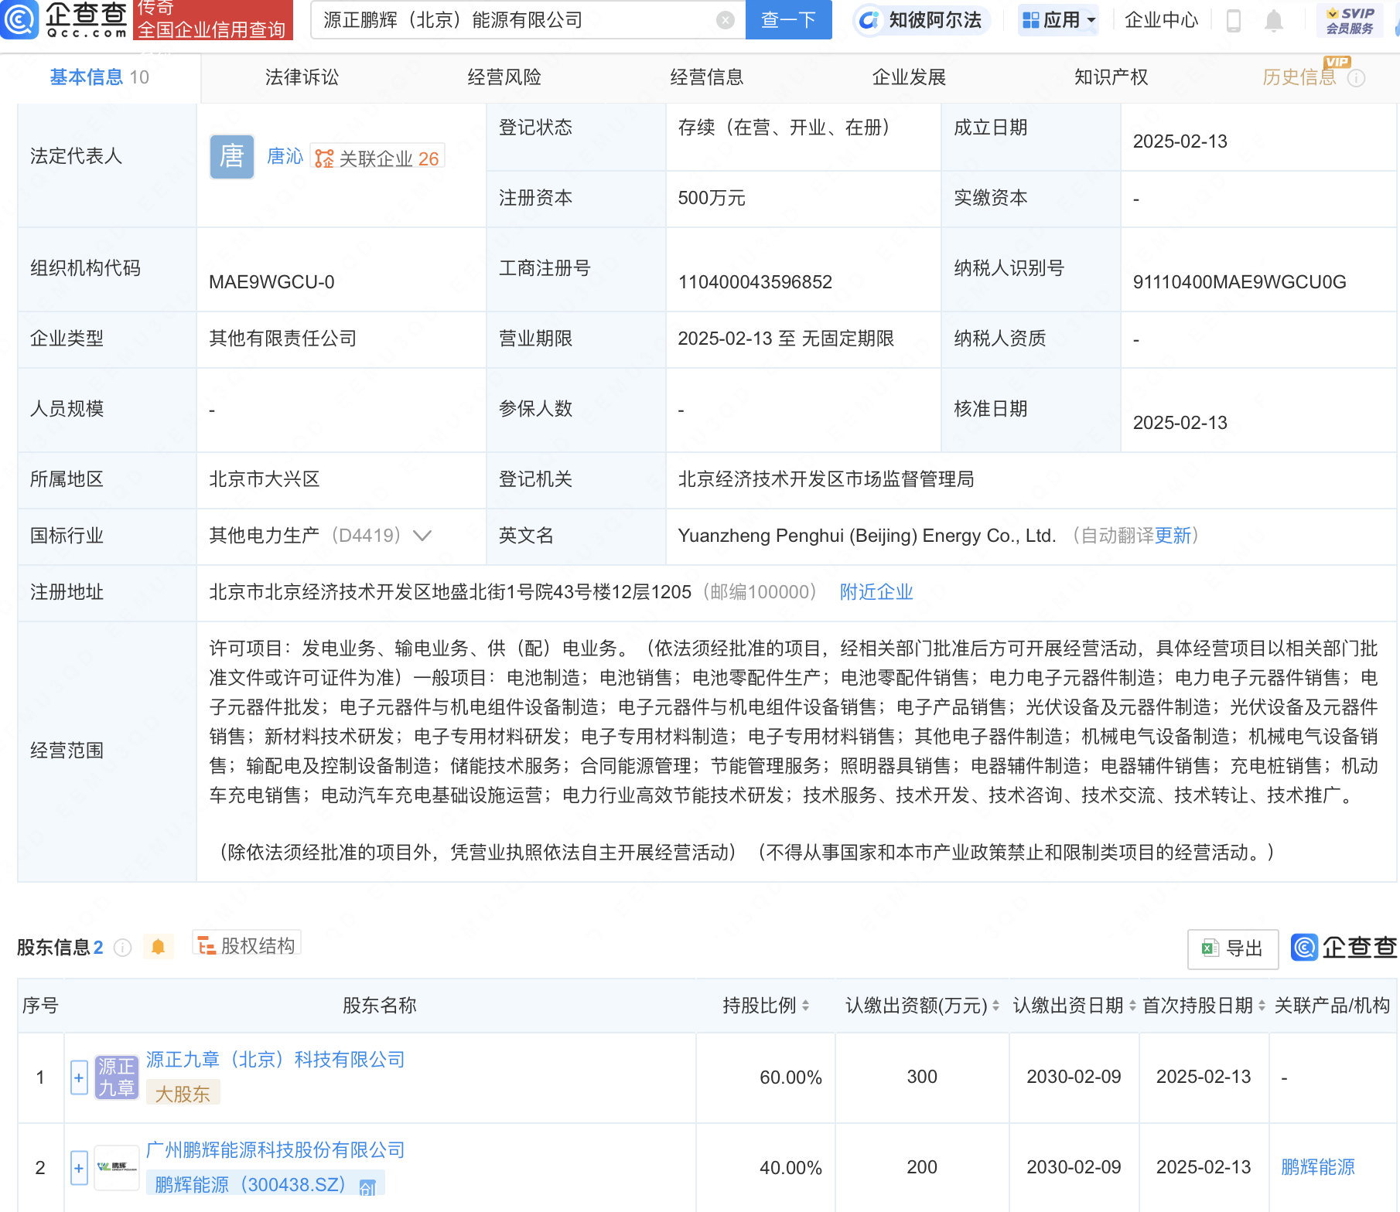The height and width of the screenshot is (1212, 1400).
Task: Open 关联企业 icon beside 唐沁
Action: (x=324, y=159)
